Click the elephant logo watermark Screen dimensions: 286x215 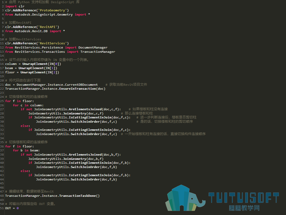coord(185,198)
